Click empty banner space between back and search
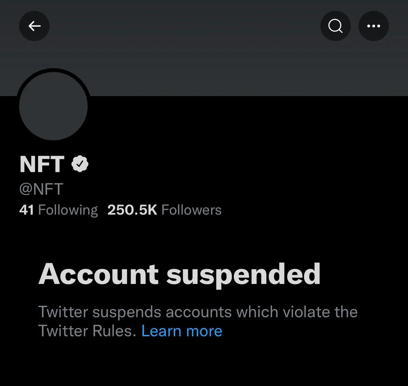Screen dimensions: 408x386 [184, 26]
